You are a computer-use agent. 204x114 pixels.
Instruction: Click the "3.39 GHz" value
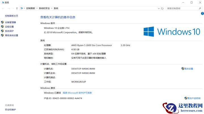point(125,45)
